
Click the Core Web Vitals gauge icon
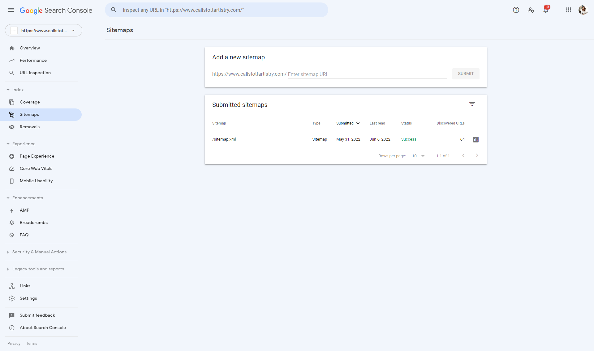pos(12,169)
